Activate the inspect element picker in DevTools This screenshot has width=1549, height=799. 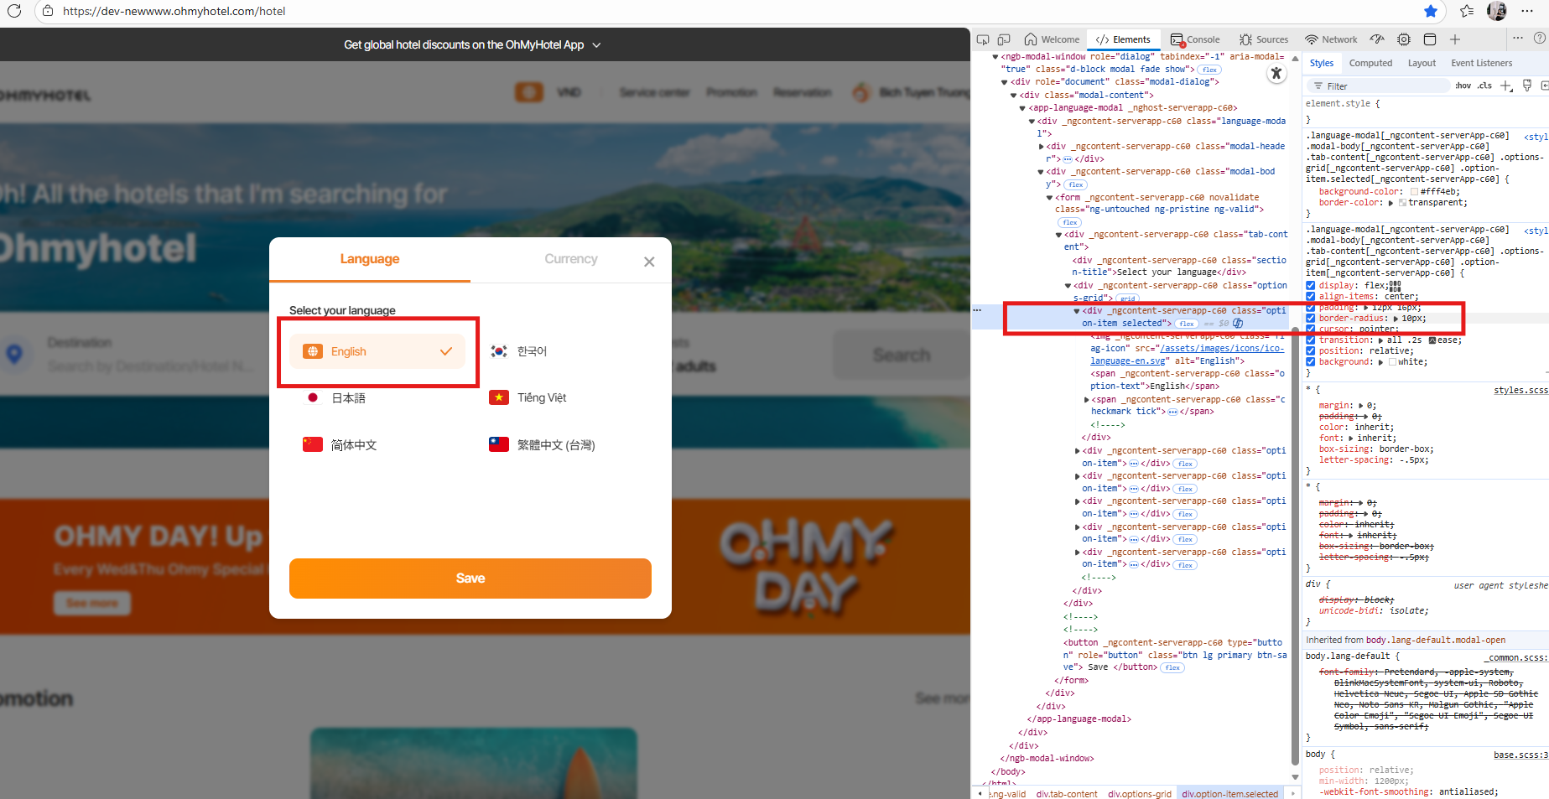tap(983, 39)
